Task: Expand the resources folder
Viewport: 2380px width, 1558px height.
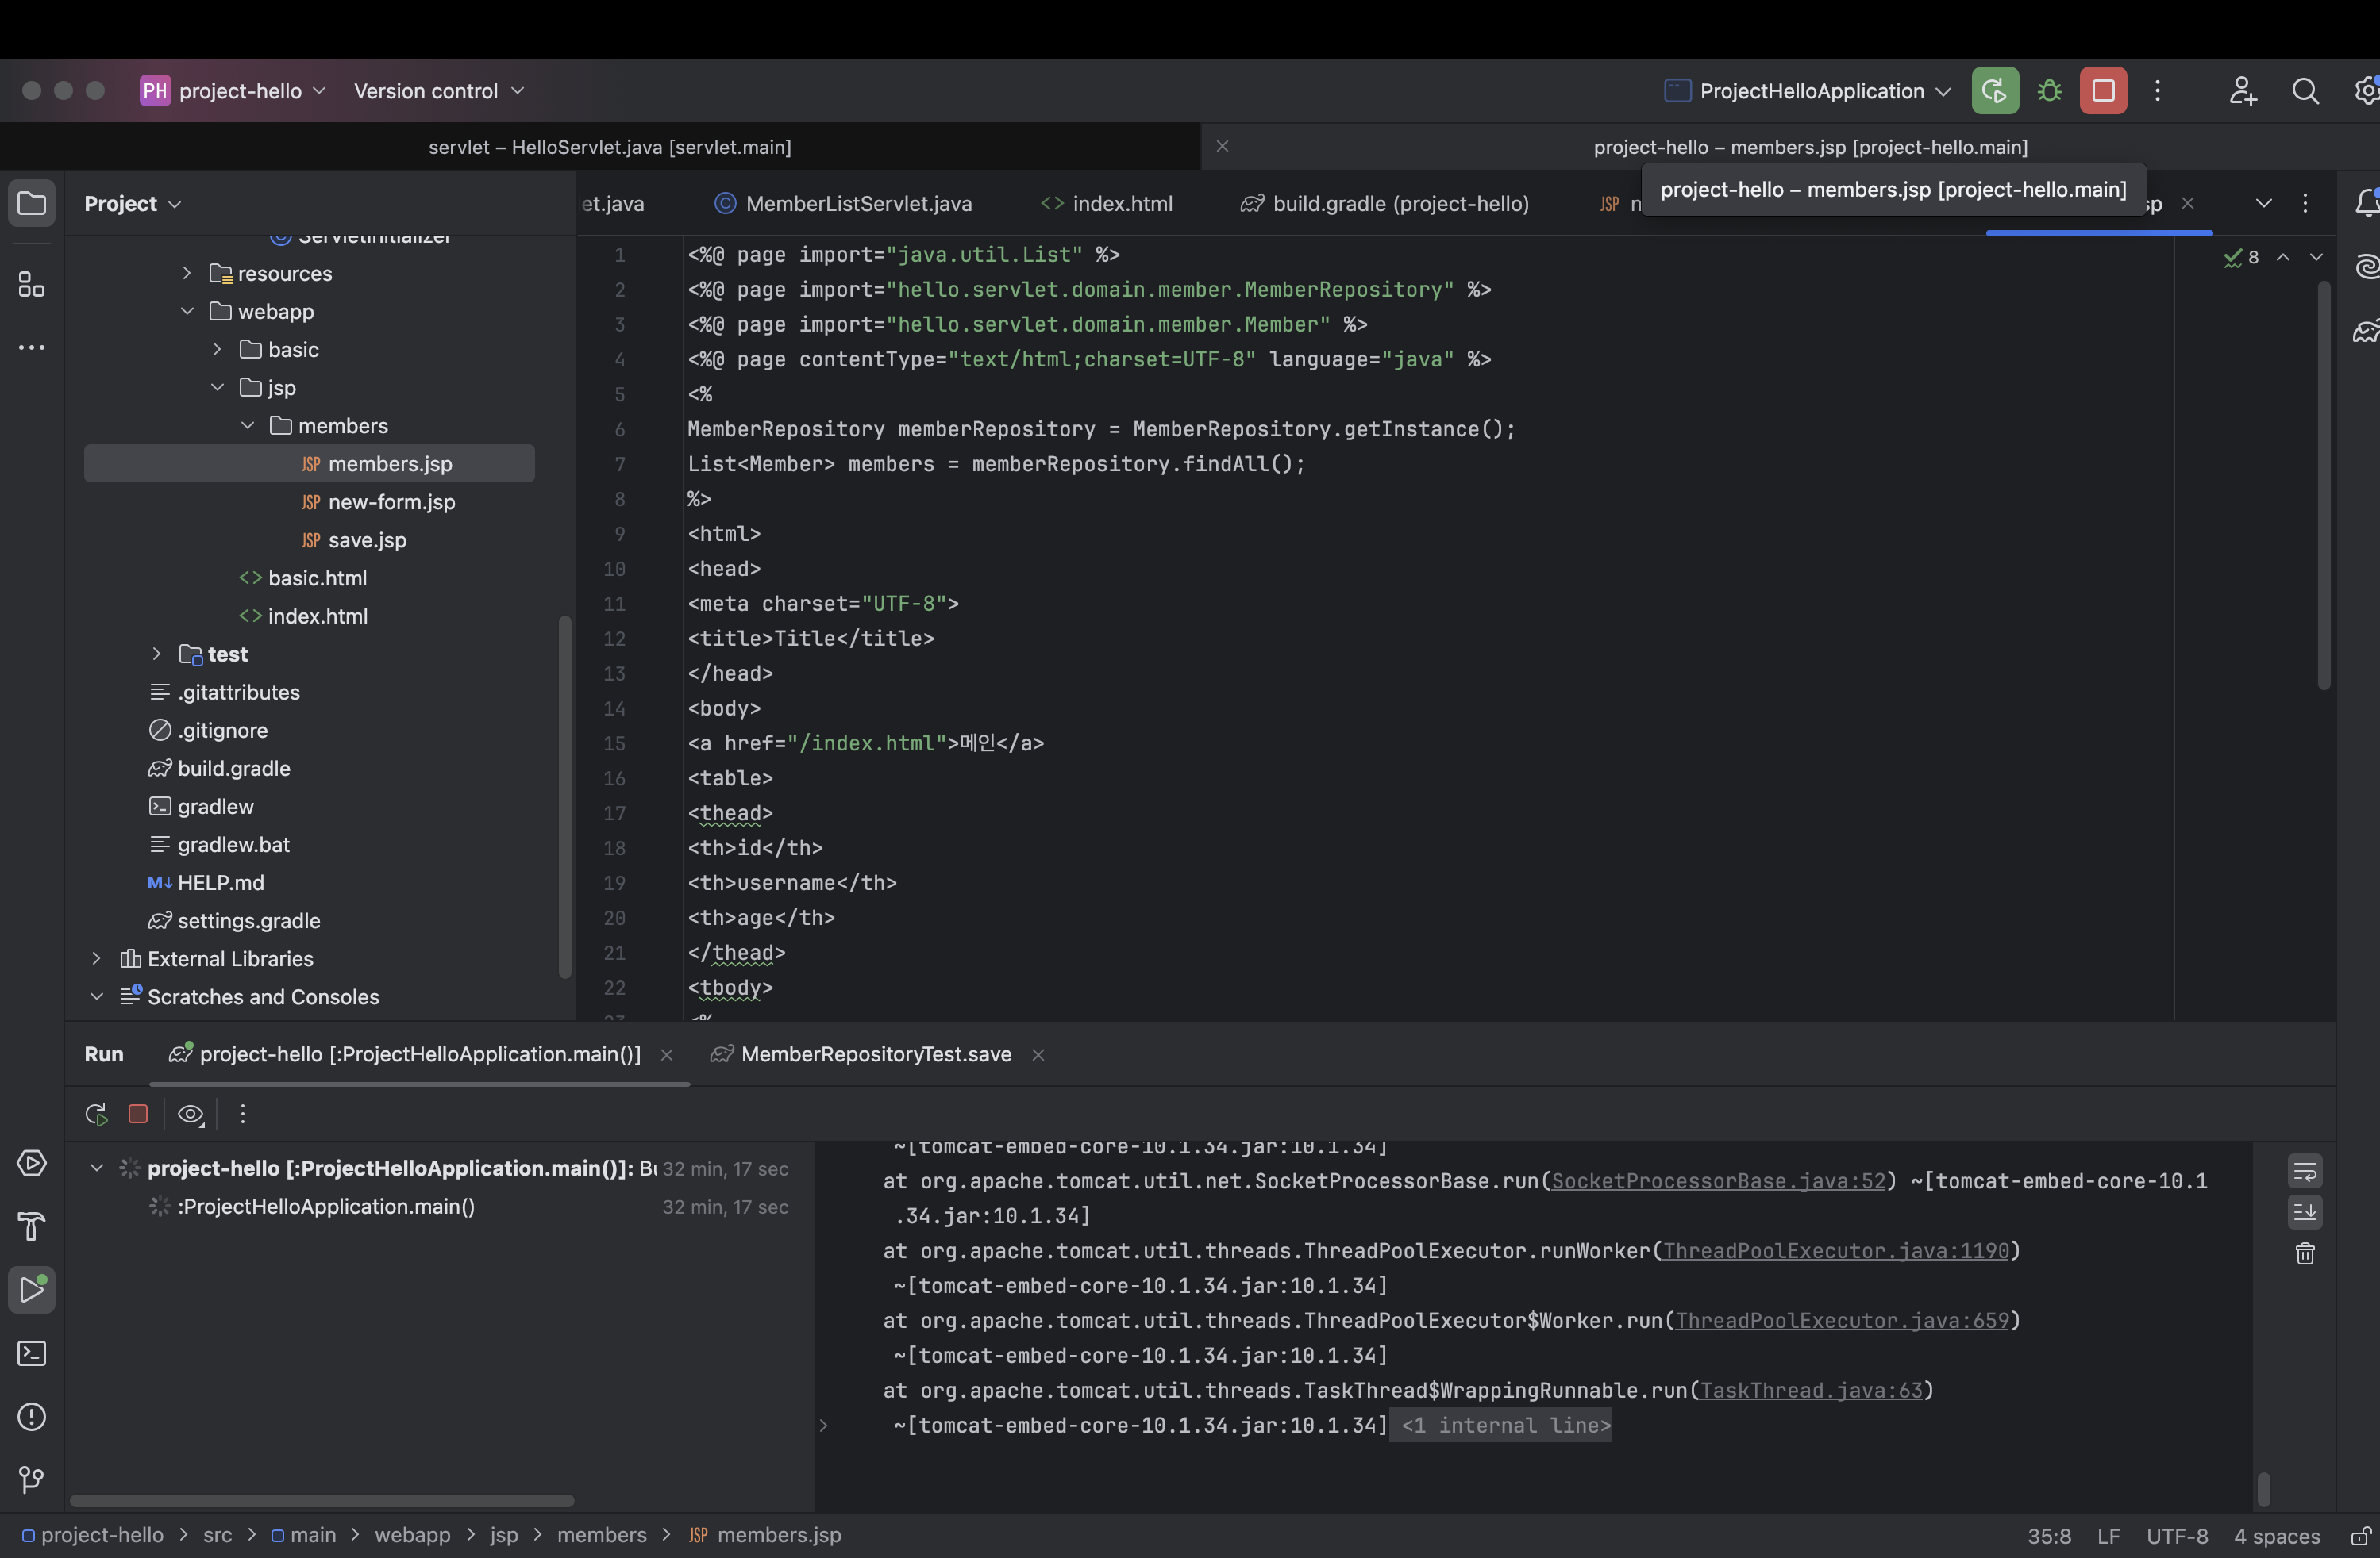Action: point(186,273)
